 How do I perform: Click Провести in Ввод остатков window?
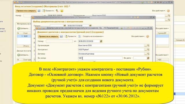click(48, 11)
